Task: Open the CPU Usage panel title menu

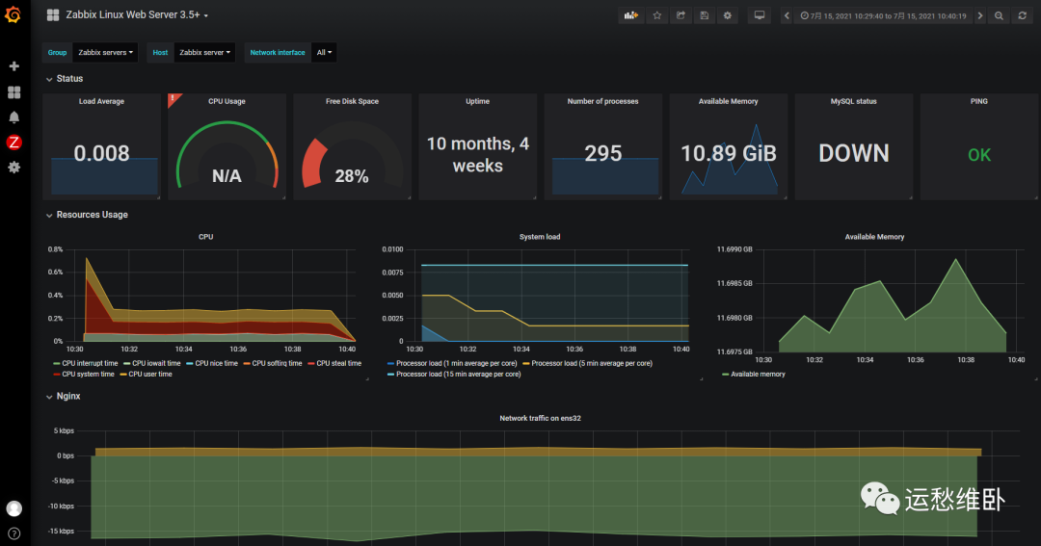Action: coord(227,101)
